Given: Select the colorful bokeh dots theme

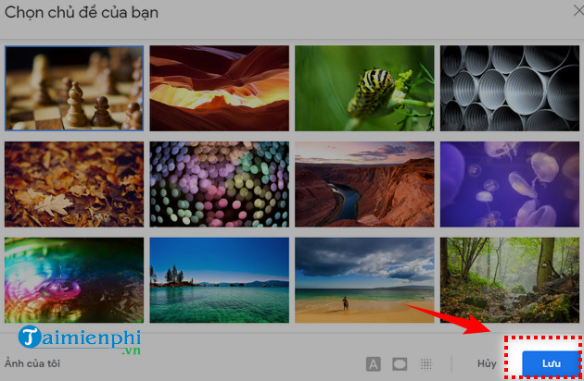Looking at the screenshot, I should (x=219, y=183).
